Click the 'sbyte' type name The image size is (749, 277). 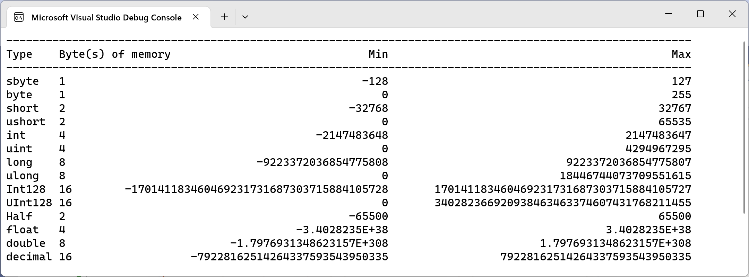[x=23, y=81]
